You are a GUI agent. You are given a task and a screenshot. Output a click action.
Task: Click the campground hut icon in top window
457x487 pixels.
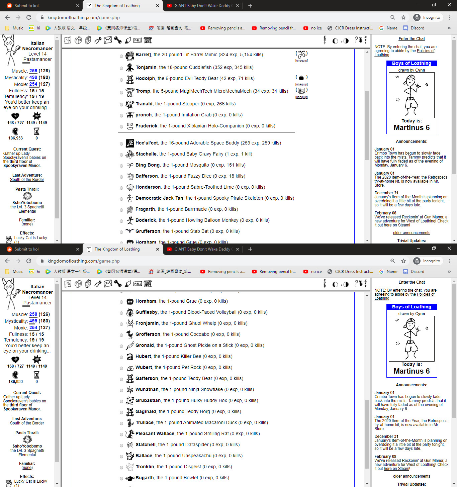(148, 40)
